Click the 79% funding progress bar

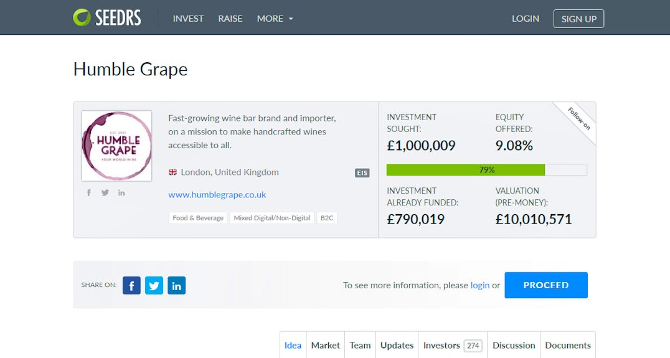(x=487, y=169)
